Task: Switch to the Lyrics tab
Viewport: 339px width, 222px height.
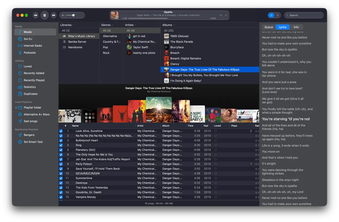Action: click(x=282, y=27)
